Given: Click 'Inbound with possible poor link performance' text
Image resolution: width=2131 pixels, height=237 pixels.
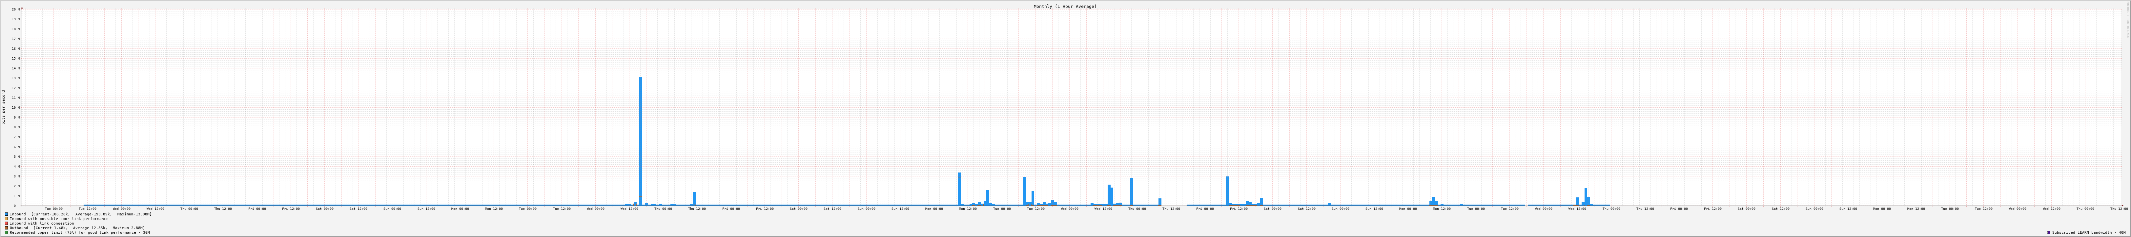Looking at the screenshot, I should [59, 219].
